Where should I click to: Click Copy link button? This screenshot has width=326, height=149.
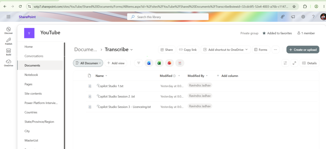pyautogui.click(x=188, y=50)
